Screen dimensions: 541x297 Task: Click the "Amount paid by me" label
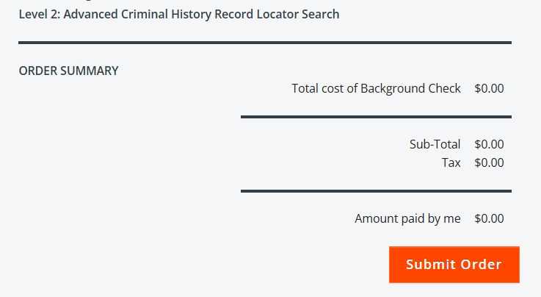[407, 218]
